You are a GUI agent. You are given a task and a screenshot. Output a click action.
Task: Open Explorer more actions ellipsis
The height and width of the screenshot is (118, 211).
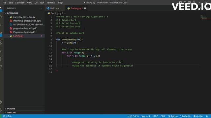pos(41,8)
